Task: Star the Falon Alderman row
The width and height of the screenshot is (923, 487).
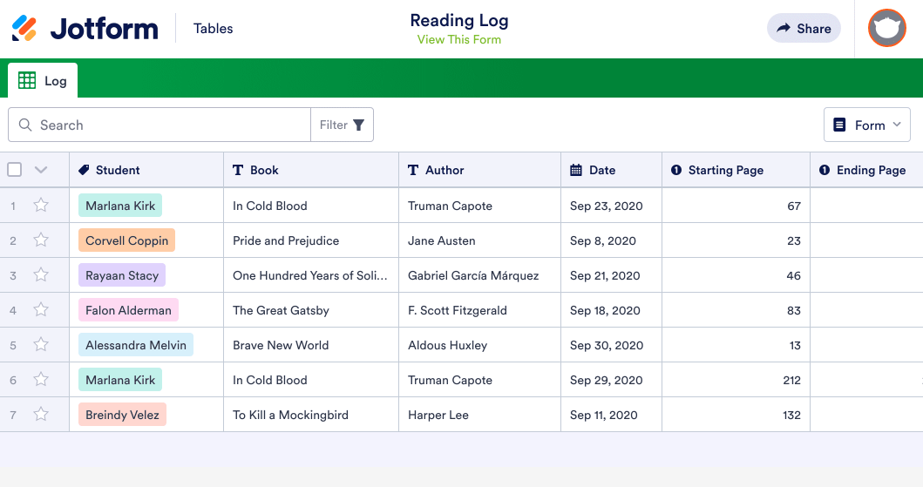Action: click(x=41, y=310)
